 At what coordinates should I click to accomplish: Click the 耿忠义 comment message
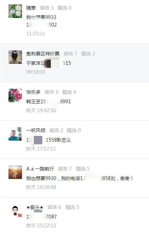coord(49,140)
